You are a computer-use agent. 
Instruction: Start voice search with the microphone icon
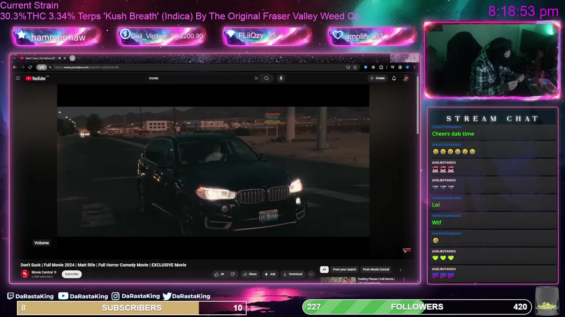pyautogui.click(x=281, y=78)
